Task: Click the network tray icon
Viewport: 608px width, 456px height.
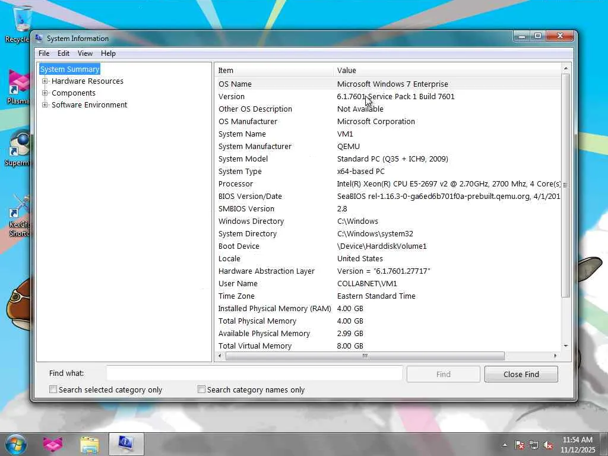Action: pyautogui.click(x=534, y=445)
